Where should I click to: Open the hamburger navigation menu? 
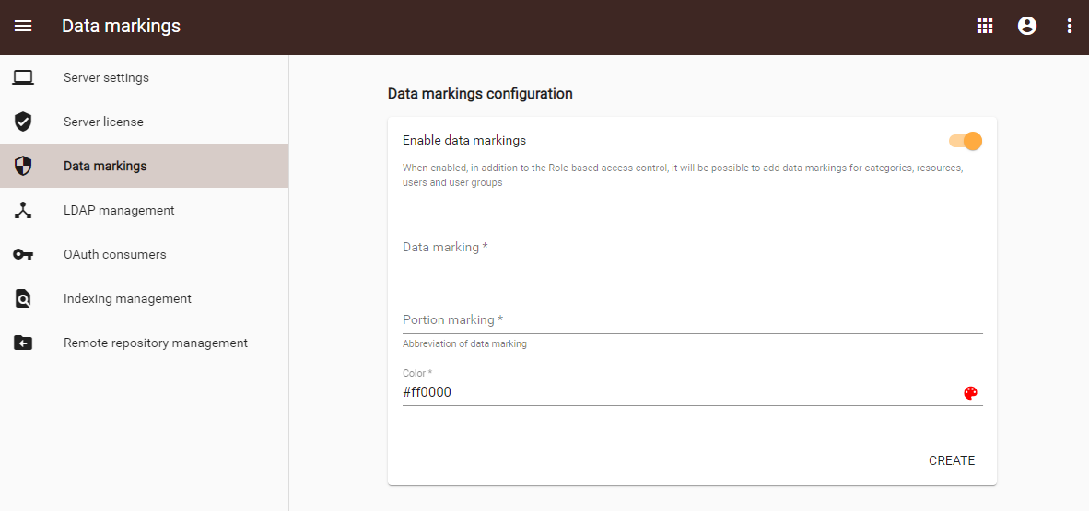(x=23, y=26)
